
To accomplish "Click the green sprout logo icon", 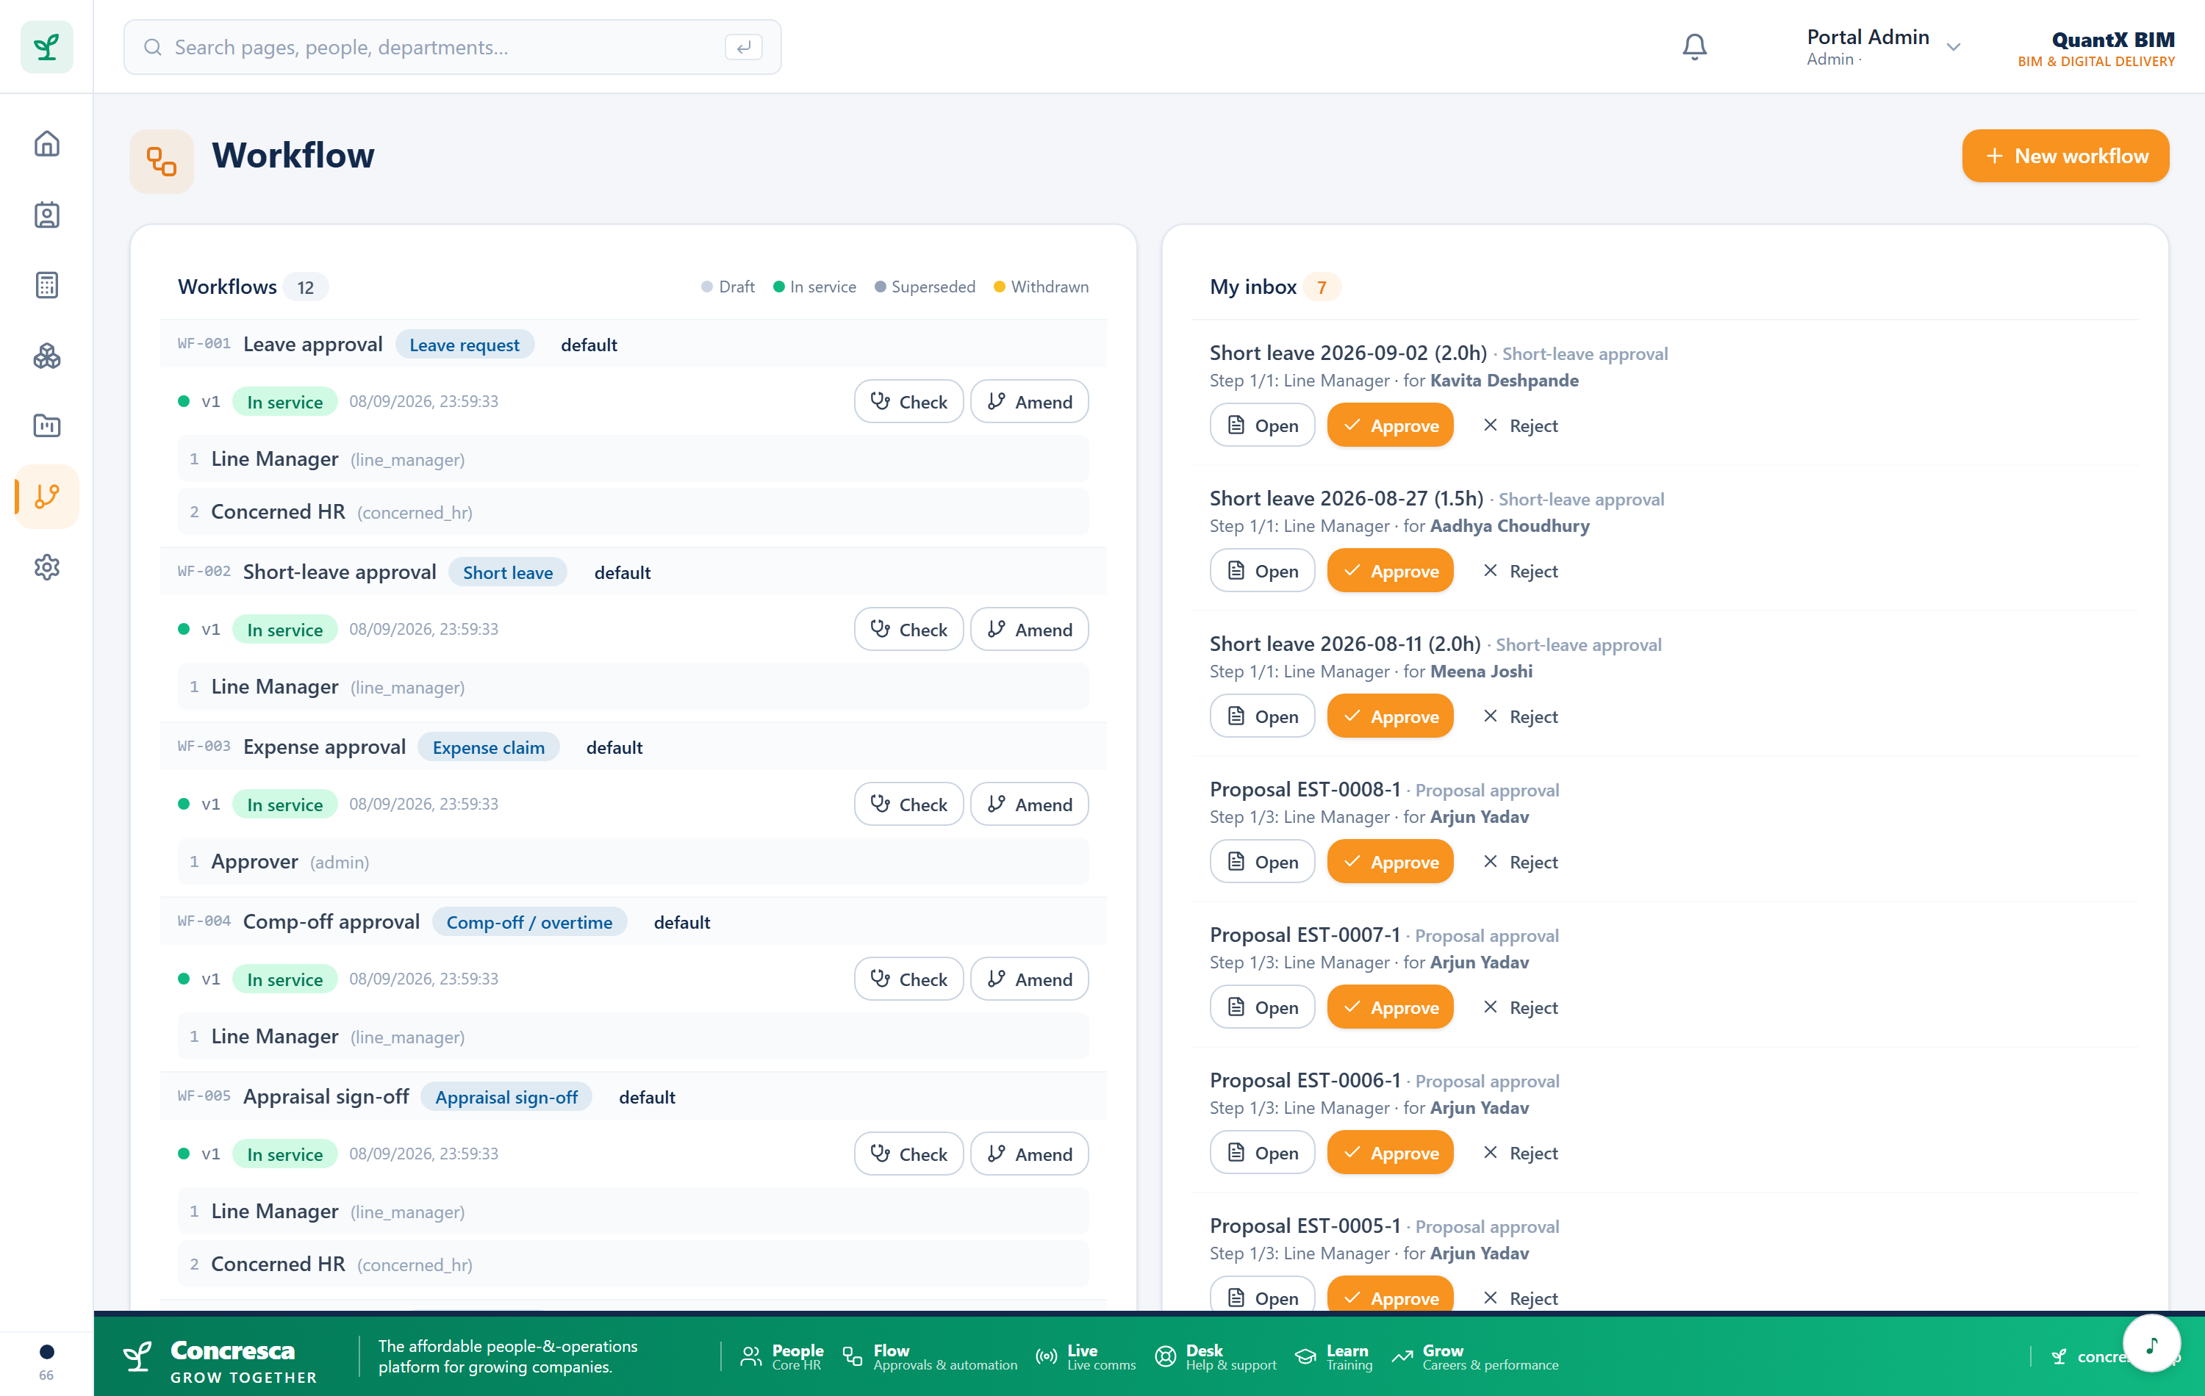I will [x=47, y=47].
